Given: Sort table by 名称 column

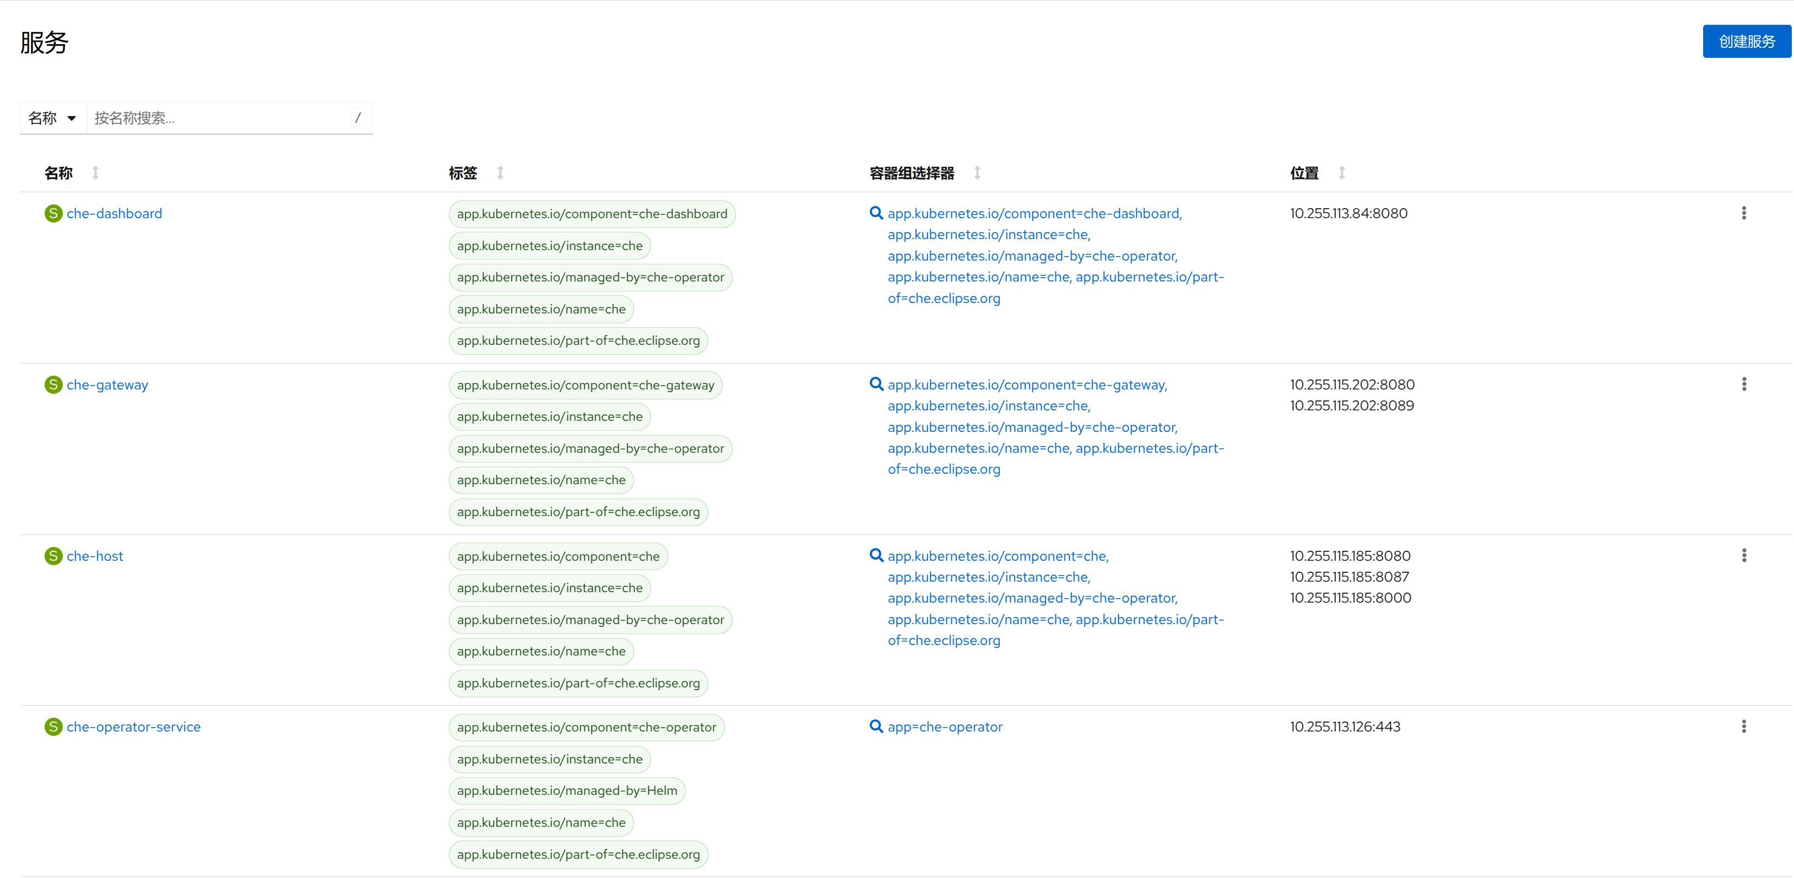Looking at the screenshot, I should [59, 172].
